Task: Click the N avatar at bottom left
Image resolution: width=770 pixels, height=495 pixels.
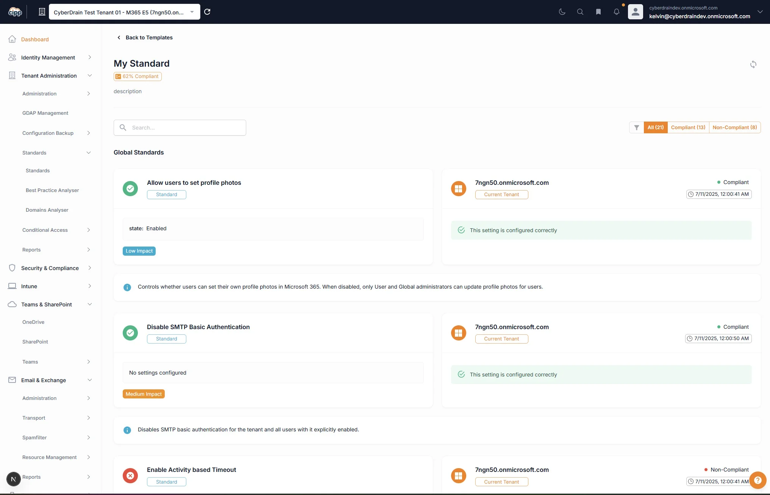Action: point(14,479)
